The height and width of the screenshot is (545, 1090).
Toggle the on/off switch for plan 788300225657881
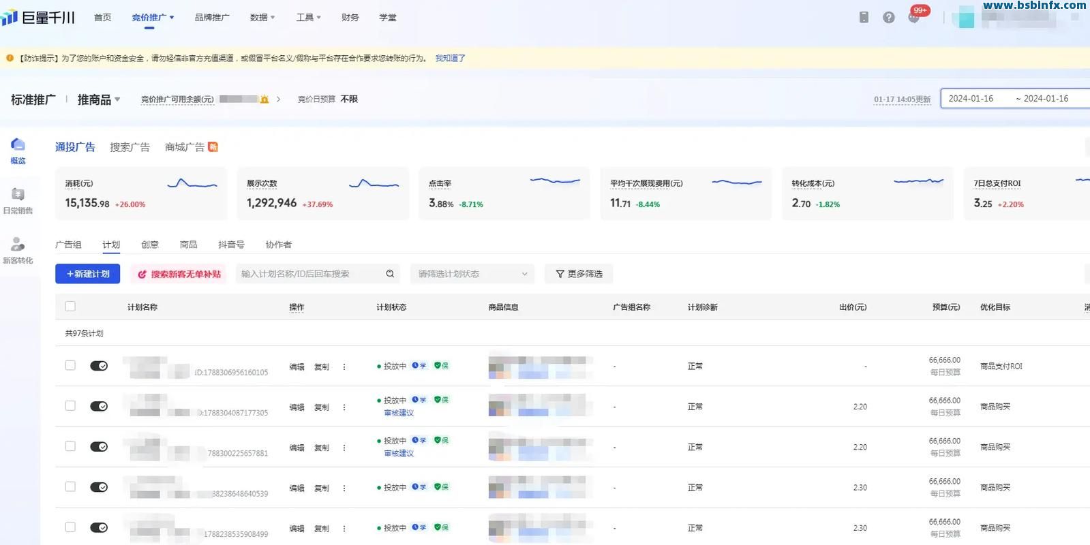99,447
